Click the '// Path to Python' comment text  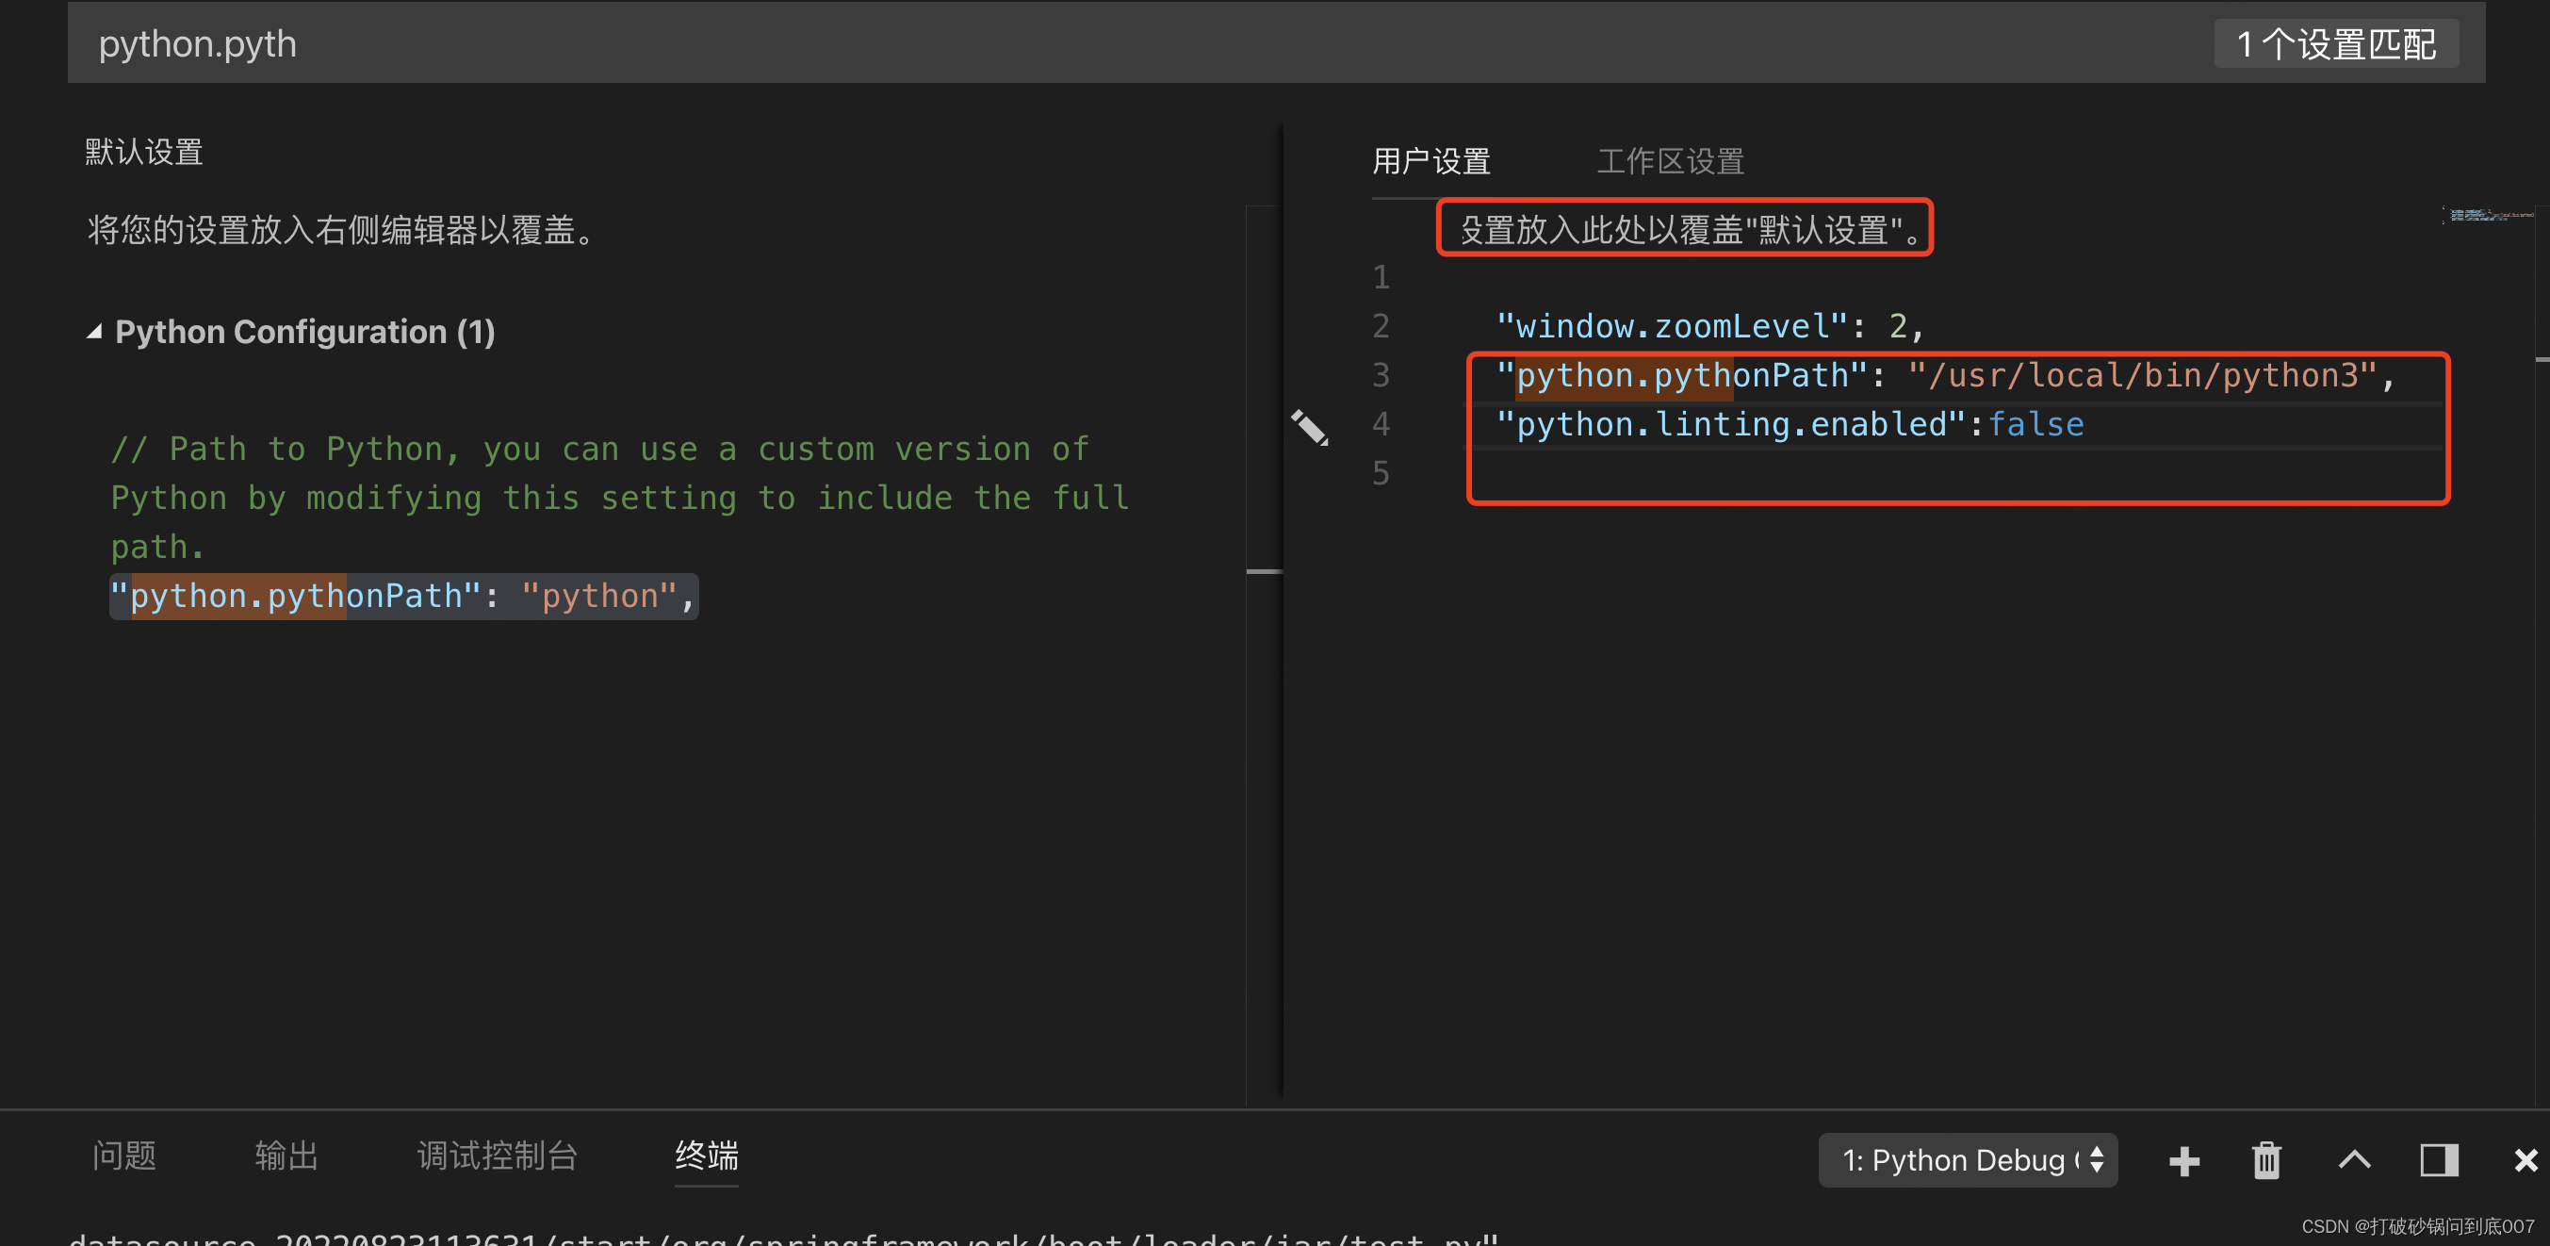coord(619,498)
